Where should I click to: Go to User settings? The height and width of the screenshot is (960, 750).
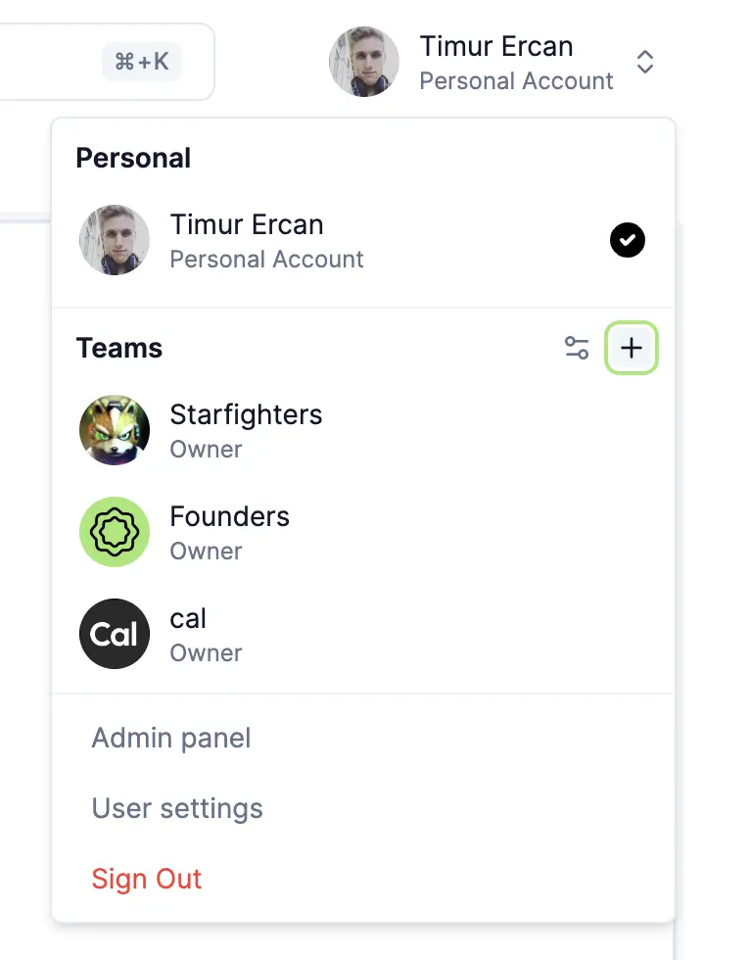[x=177, y=808]
